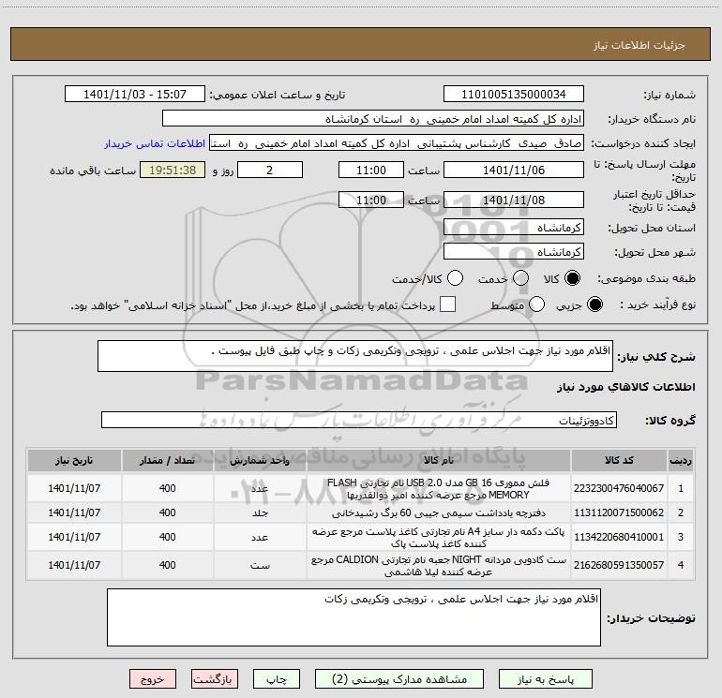Click the 'نام کالا' column header
Image resolution: width=722 pixels, height=698 pixels.
point(439,460)
